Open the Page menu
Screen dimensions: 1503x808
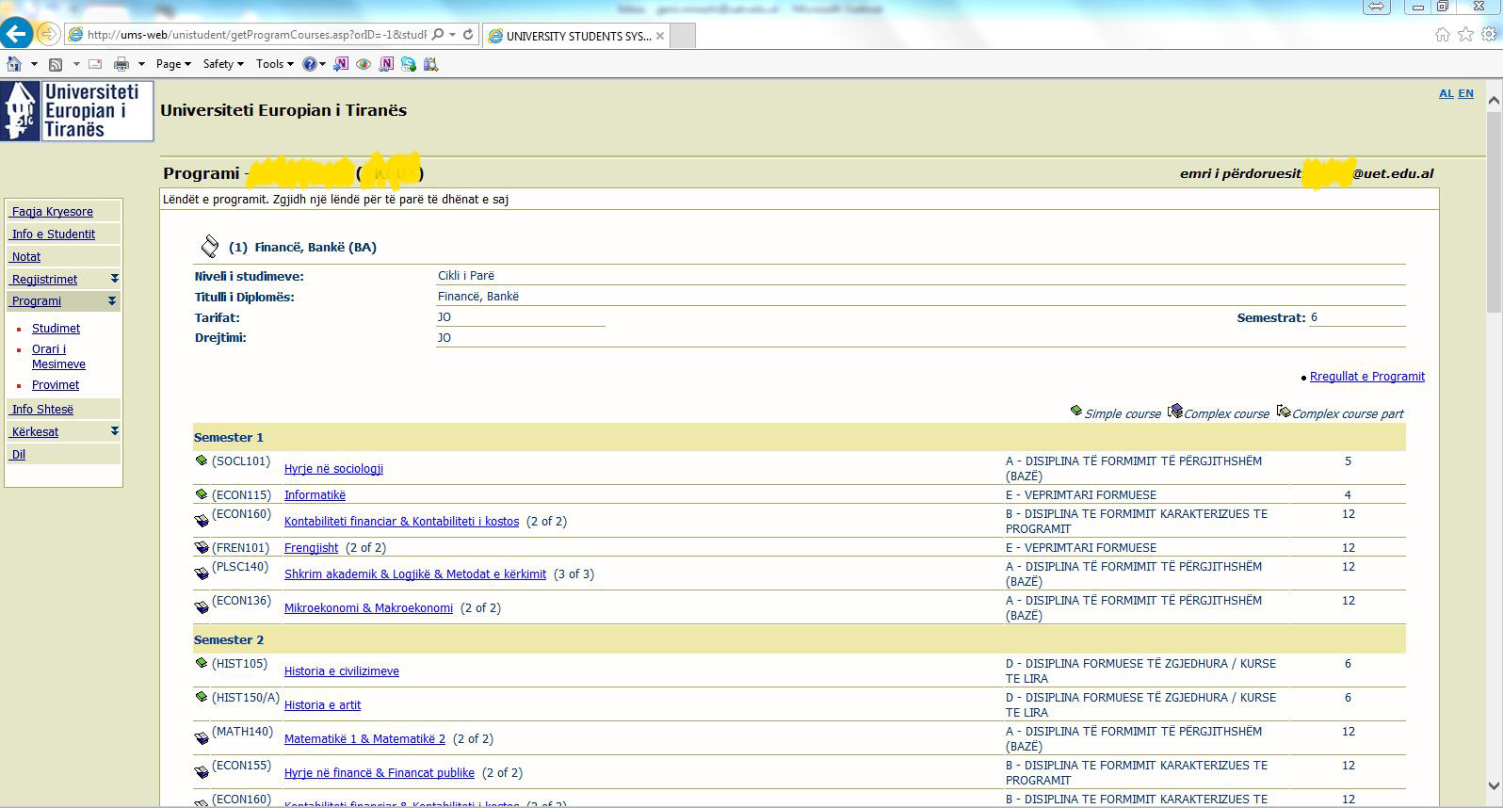pos(173,64)
